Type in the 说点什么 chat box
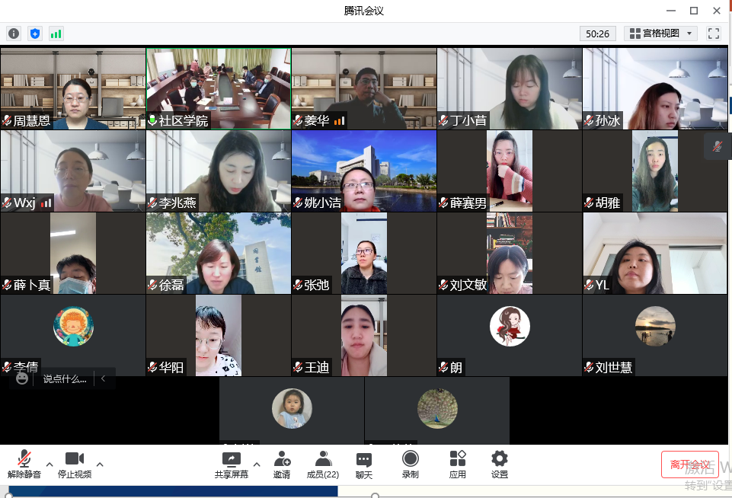 [65, 378]
